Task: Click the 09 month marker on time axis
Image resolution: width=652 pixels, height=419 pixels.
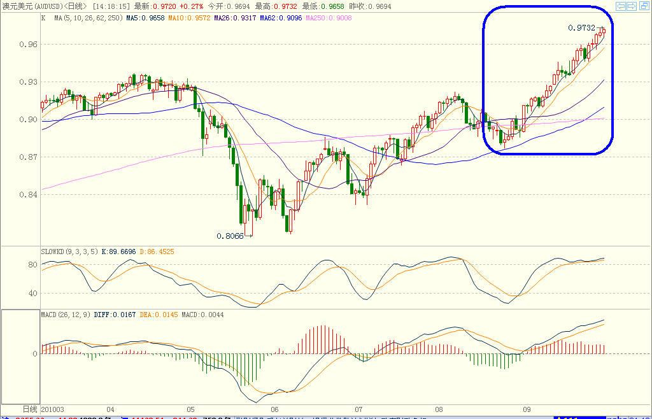Action: coord(527,409)
